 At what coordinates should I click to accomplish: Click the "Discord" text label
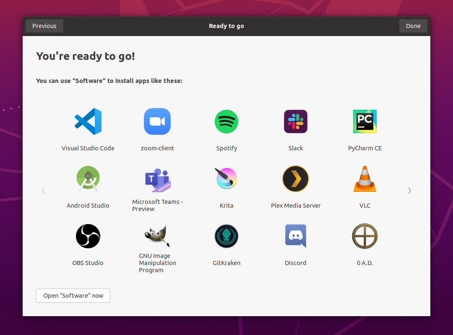point(296,263)
